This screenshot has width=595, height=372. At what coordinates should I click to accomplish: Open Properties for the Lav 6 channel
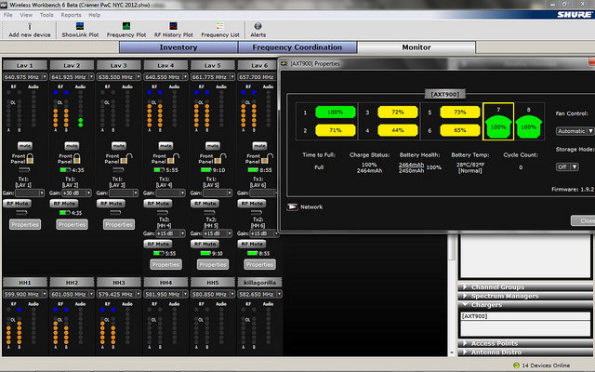pos(260,264)
